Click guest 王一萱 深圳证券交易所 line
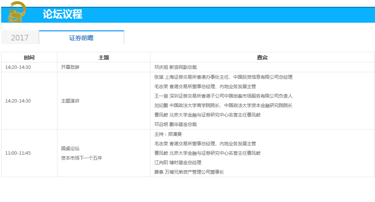Screen dimensions: 375x202 (x=223, y=96)
